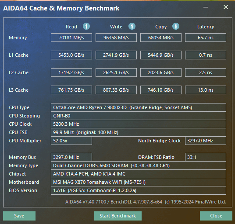
Task: Click the info icon next to Copy
Action: 176,26
